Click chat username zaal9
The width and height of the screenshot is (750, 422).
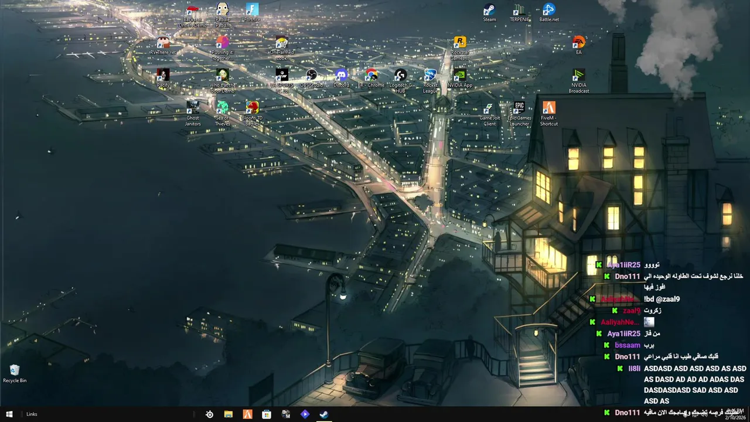[x=632, y=311]
